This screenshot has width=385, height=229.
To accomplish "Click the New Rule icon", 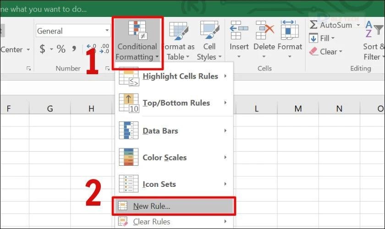I will pyautogui.click(x=122, y=206).
